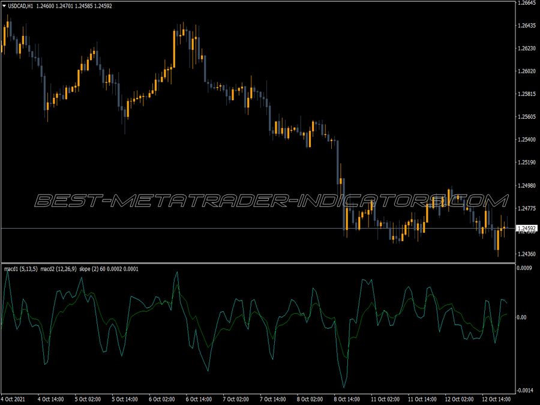The width and height of the screenshot is (540, 405).
Task: Click the OHLC values 1.24600 1.24701 1.24585 1.24592
Action: tap(74, 6)
